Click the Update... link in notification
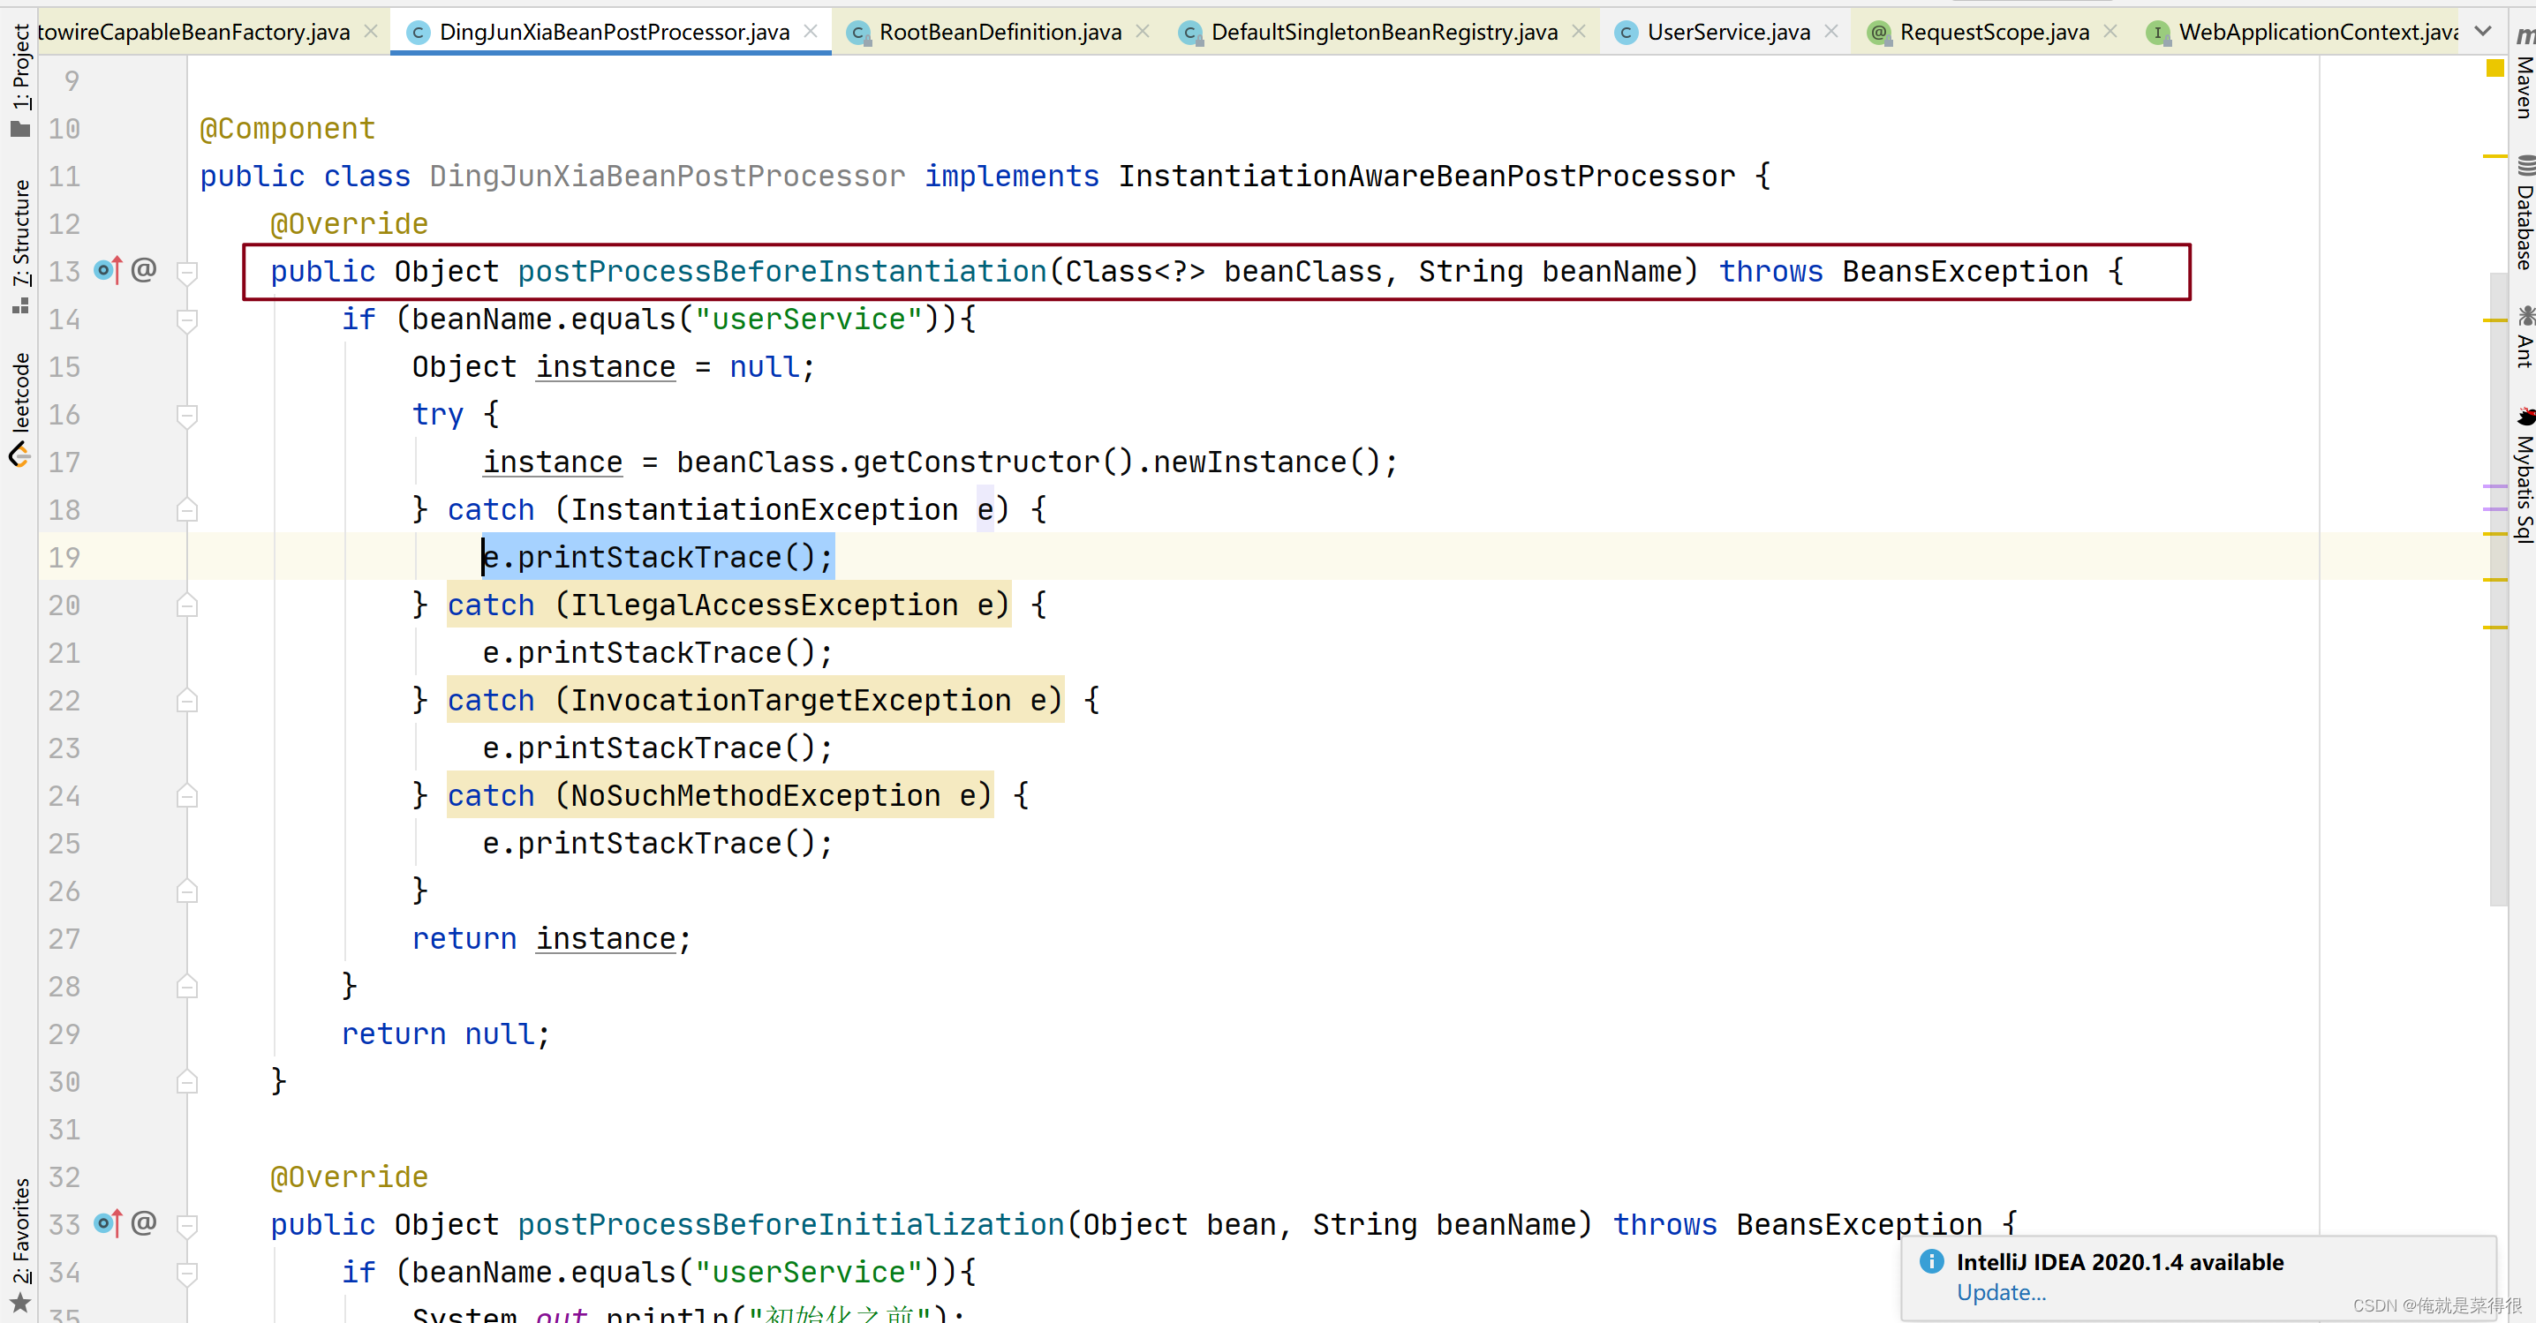The height and width of the screenshot is (1323, 2536). pyautogui.click(x=2000, y=1292)
